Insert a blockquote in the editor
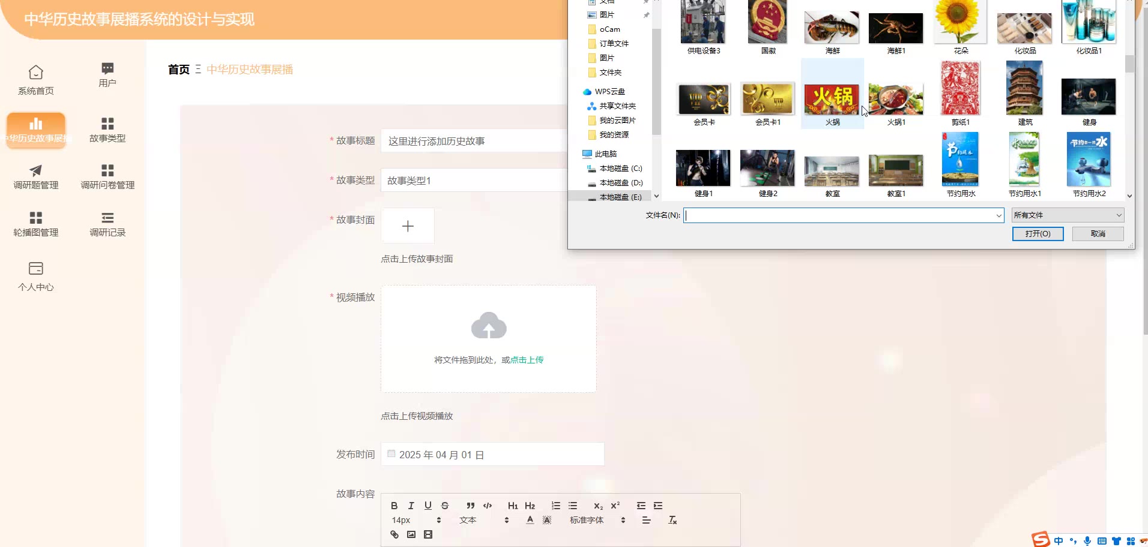Viewport: 1148px width, 547px height. point(471,506)
